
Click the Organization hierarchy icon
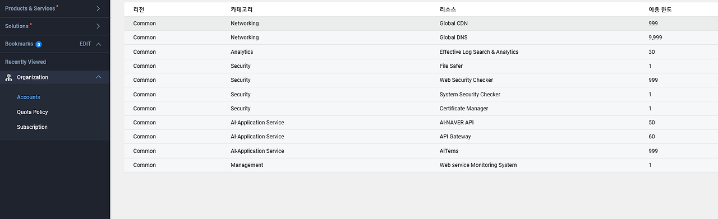(x=8, y=77)
